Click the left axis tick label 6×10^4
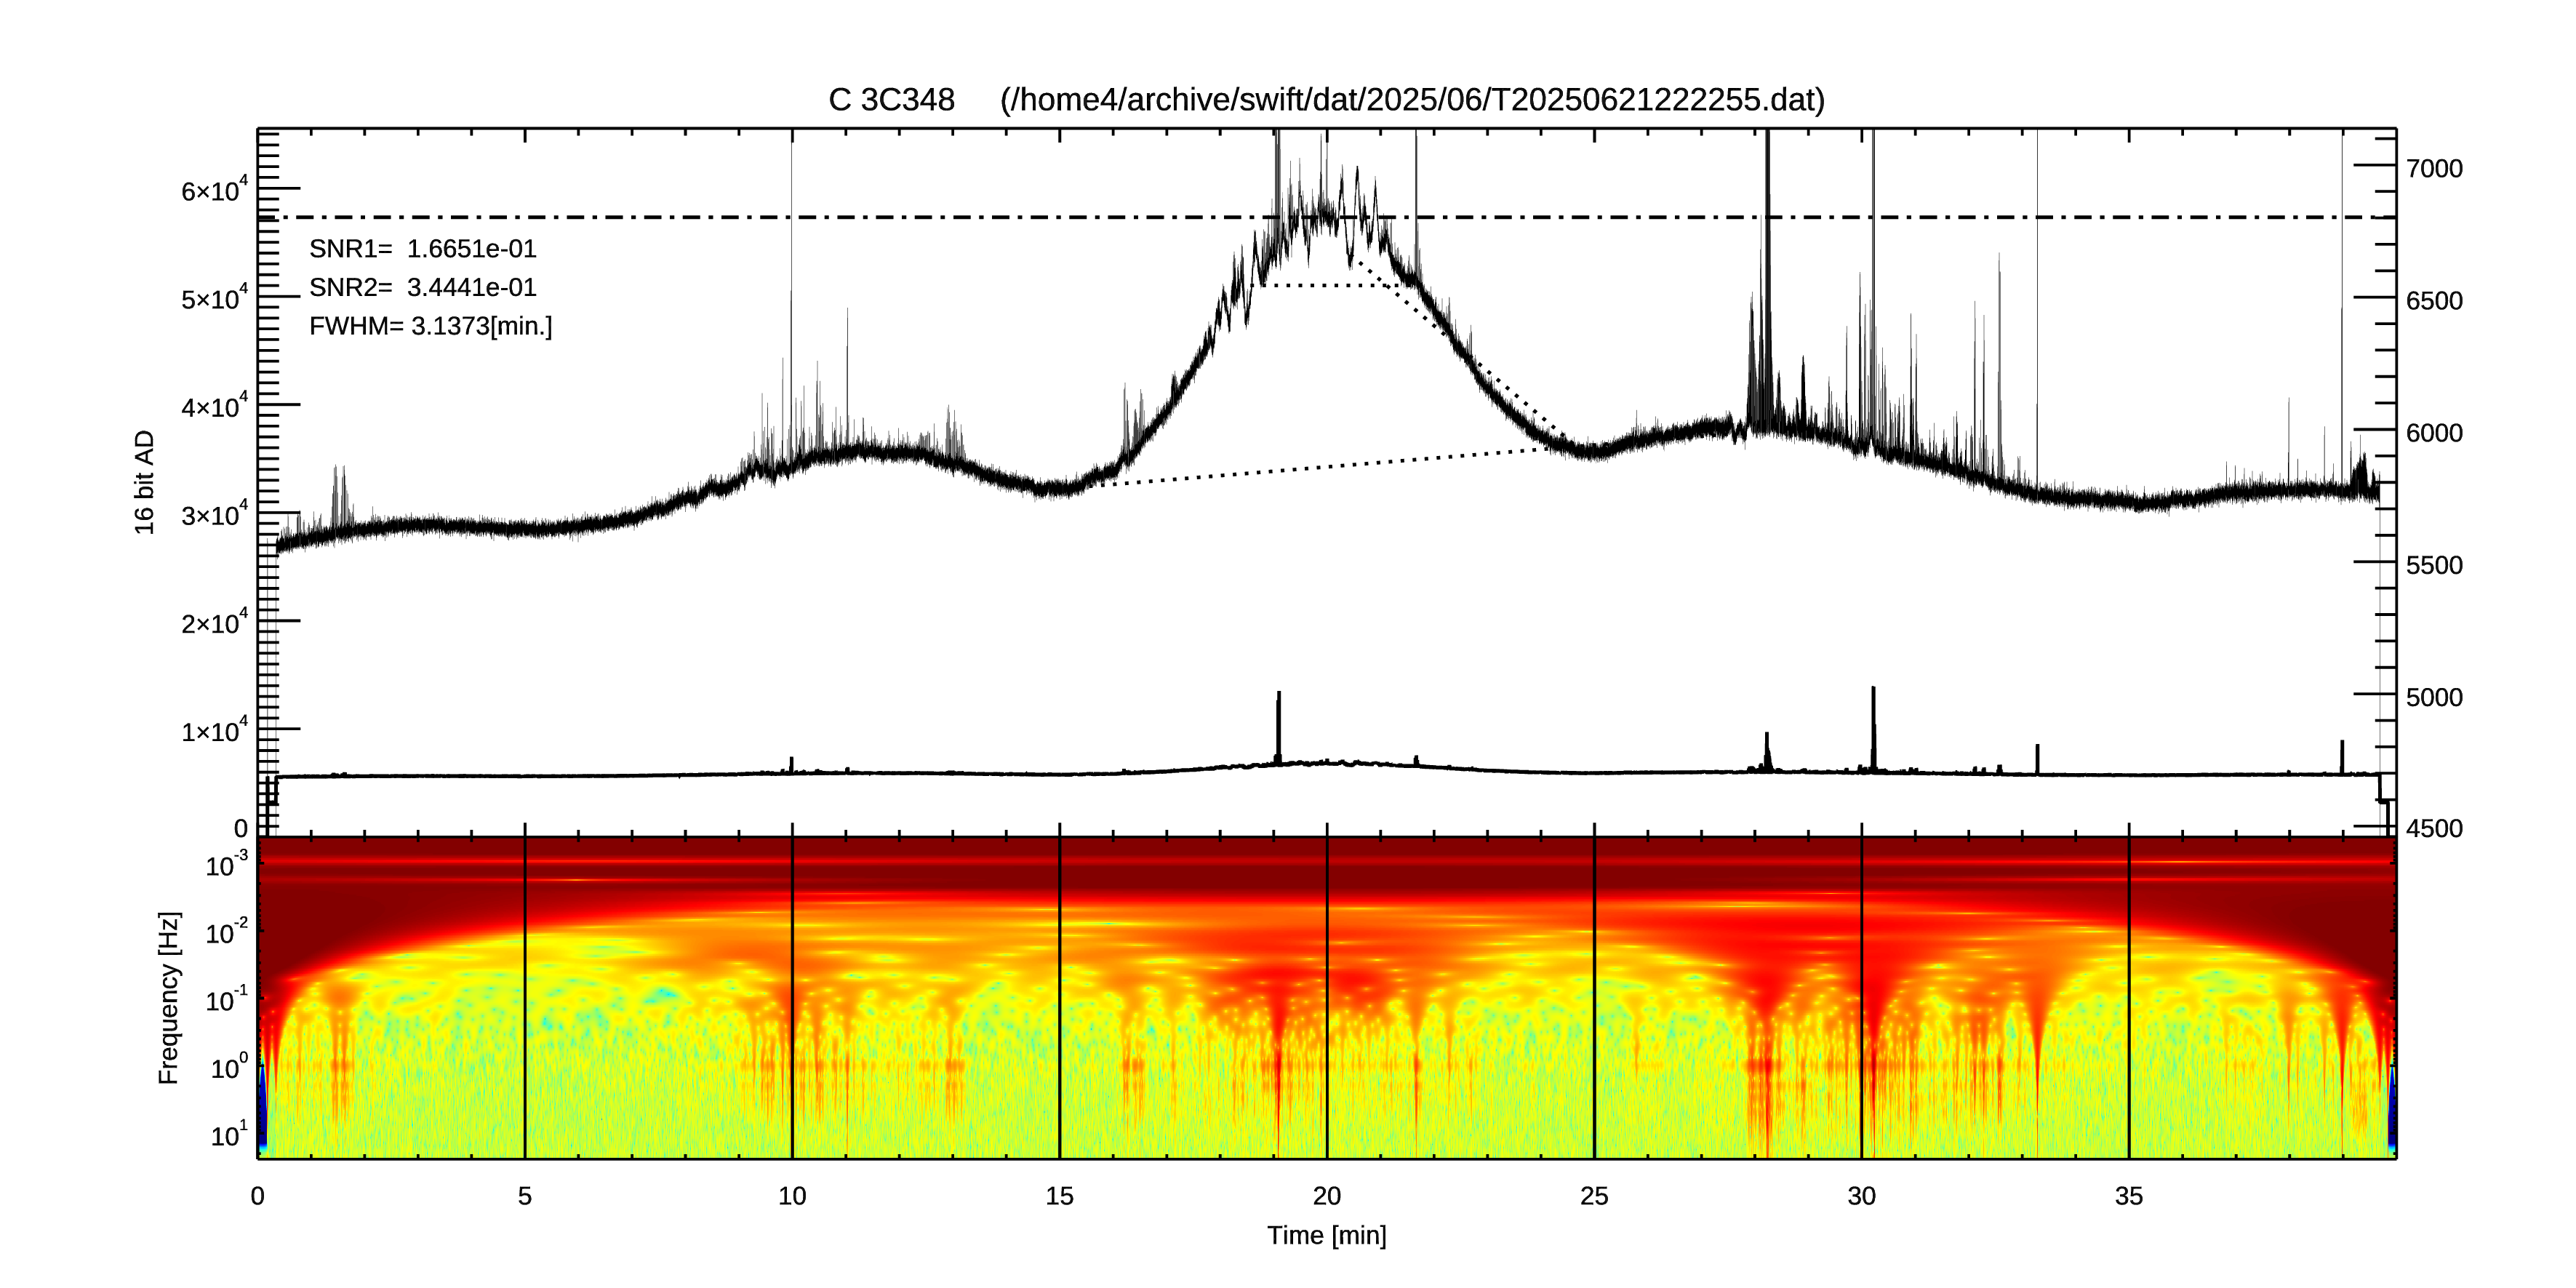Viewport: 2576px width, 1288px height. (214, 189)
